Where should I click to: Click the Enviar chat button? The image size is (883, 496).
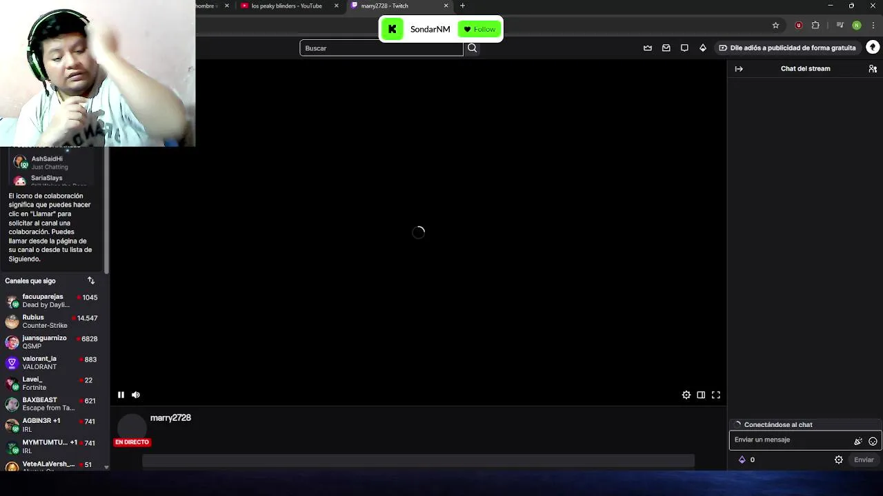coord(864,459)
